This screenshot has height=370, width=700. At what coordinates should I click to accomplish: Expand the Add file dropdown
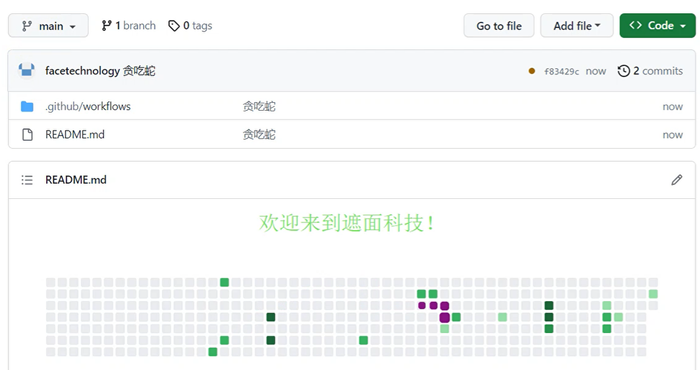coord(576,25)
